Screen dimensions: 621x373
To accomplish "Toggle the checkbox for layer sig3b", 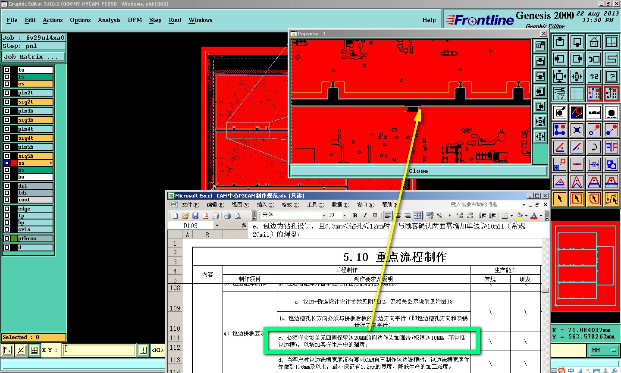I will [x=7, y=120].
